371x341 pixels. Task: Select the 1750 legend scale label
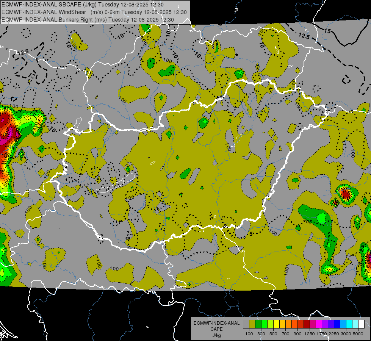coord(322,334)
